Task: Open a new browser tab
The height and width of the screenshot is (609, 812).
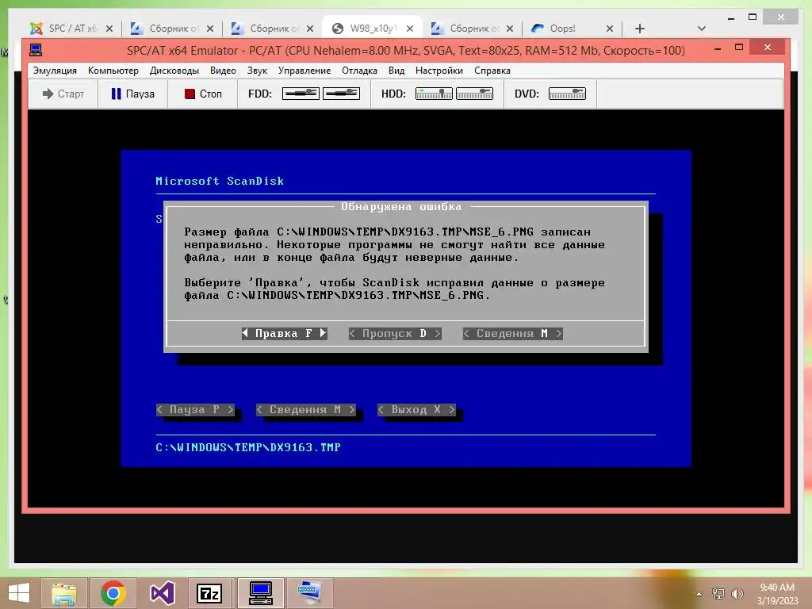Action: [x=640, y=29]
